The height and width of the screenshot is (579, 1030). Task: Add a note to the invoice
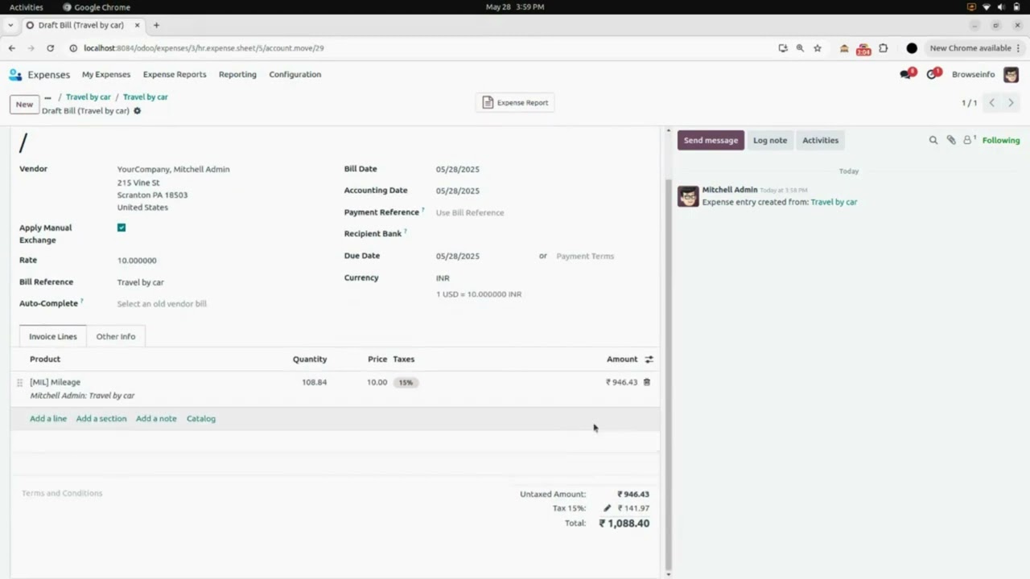156,418
